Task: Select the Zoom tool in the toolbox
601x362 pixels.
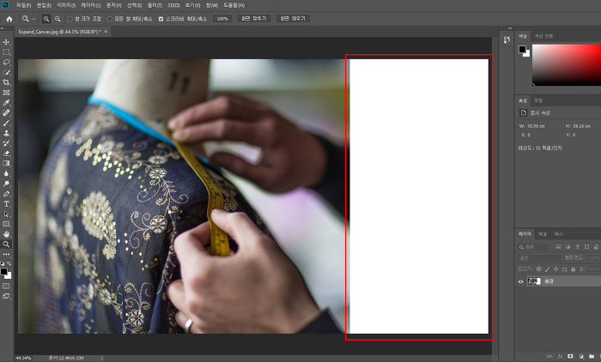Action: pyautogui.click(x=6, y=244)
